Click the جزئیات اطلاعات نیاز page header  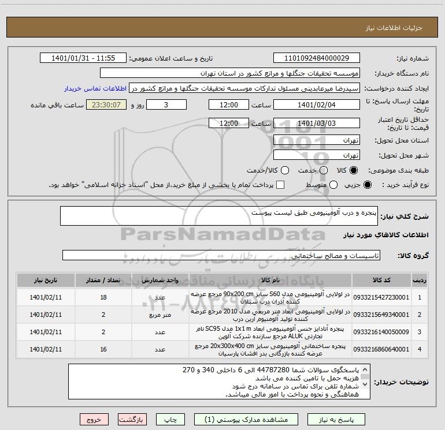(394, 28)
